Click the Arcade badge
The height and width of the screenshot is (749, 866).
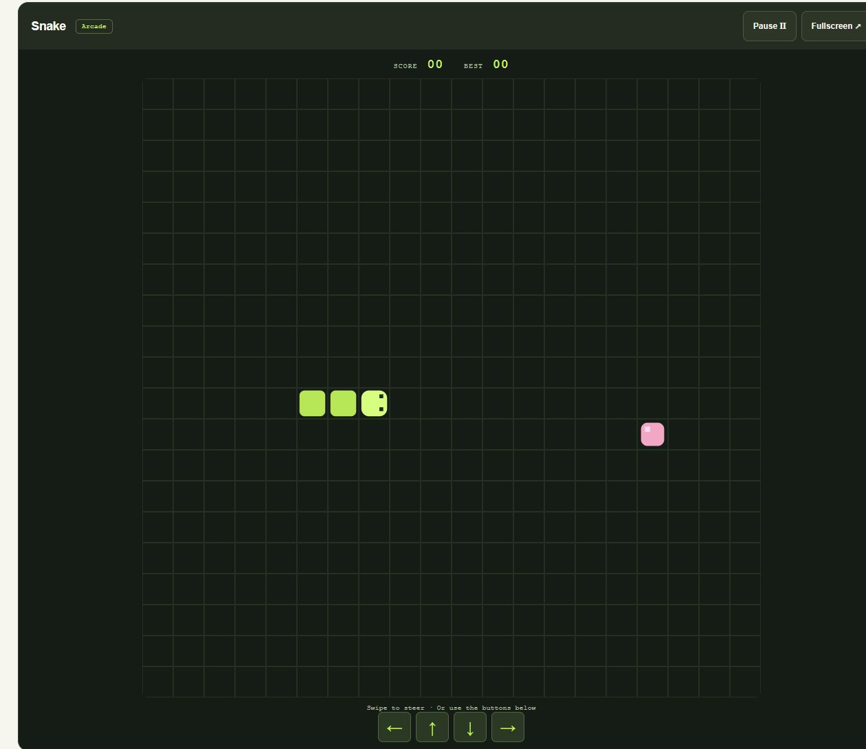point(94,26)
